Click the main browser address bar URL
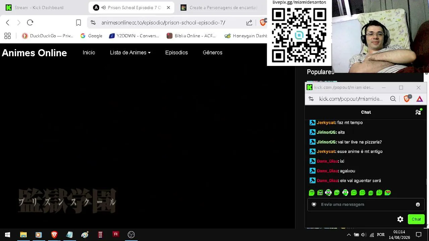The height and width of the screenshot is (241, 429). coord(163,22)
